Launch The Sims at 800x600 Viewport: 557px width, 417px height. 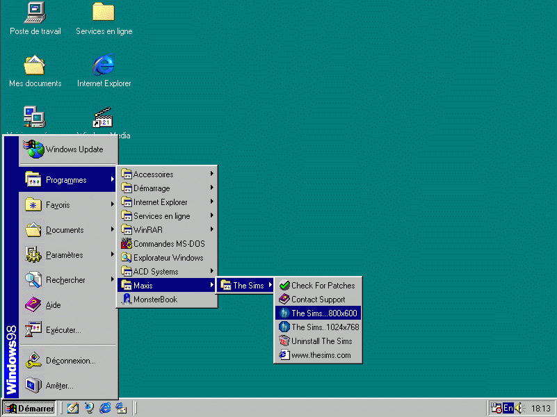(323, 313)
